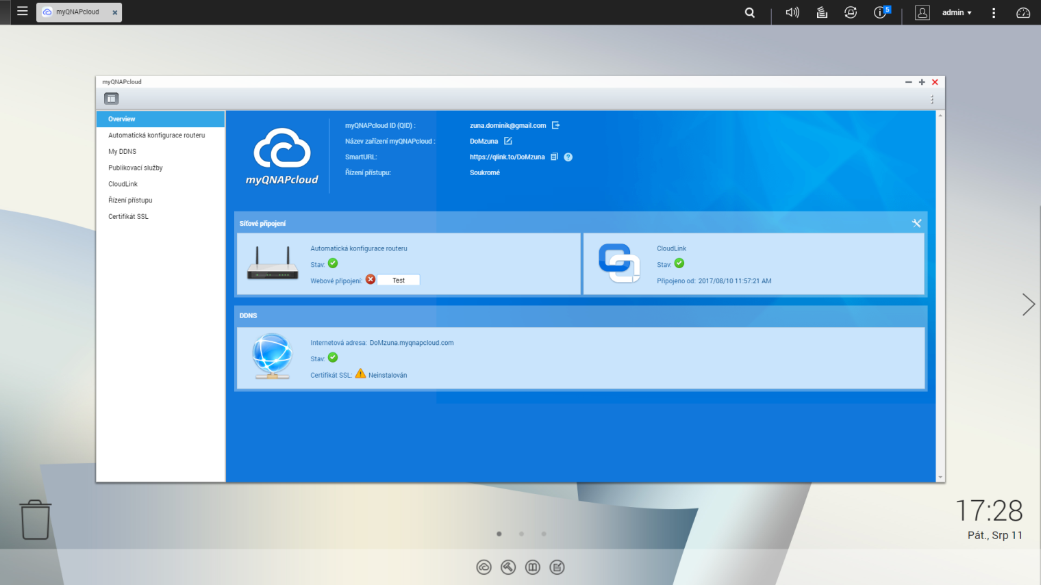Click the SSL status text Neinstalován
Viewport: 1041px width, 585px height.
(x=388, y=376)
